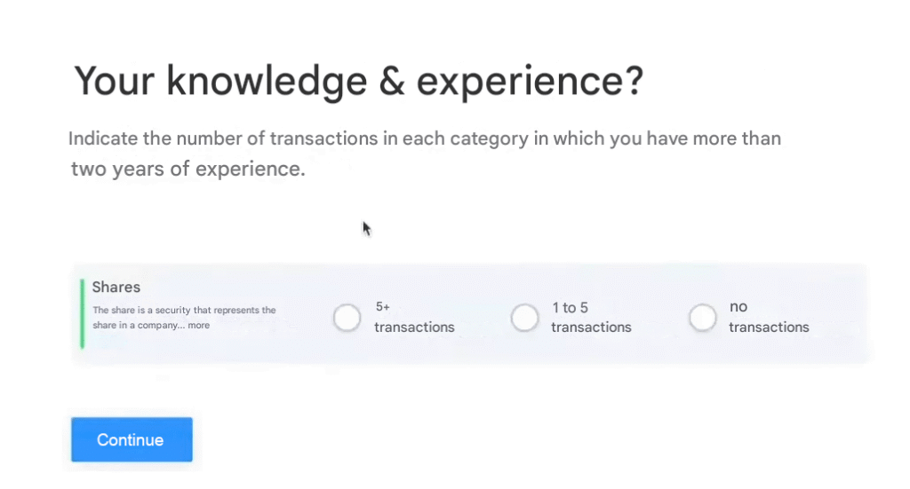The height and width of the screenshot is (489, 910).
Task: Click the 'two years of experience.' text line
Action: (188, 170)
